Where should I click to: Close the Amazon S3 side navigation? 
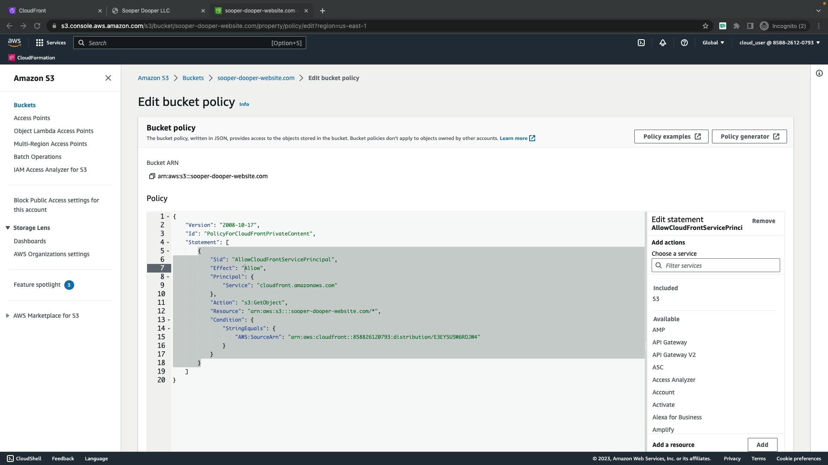point(108,78)
